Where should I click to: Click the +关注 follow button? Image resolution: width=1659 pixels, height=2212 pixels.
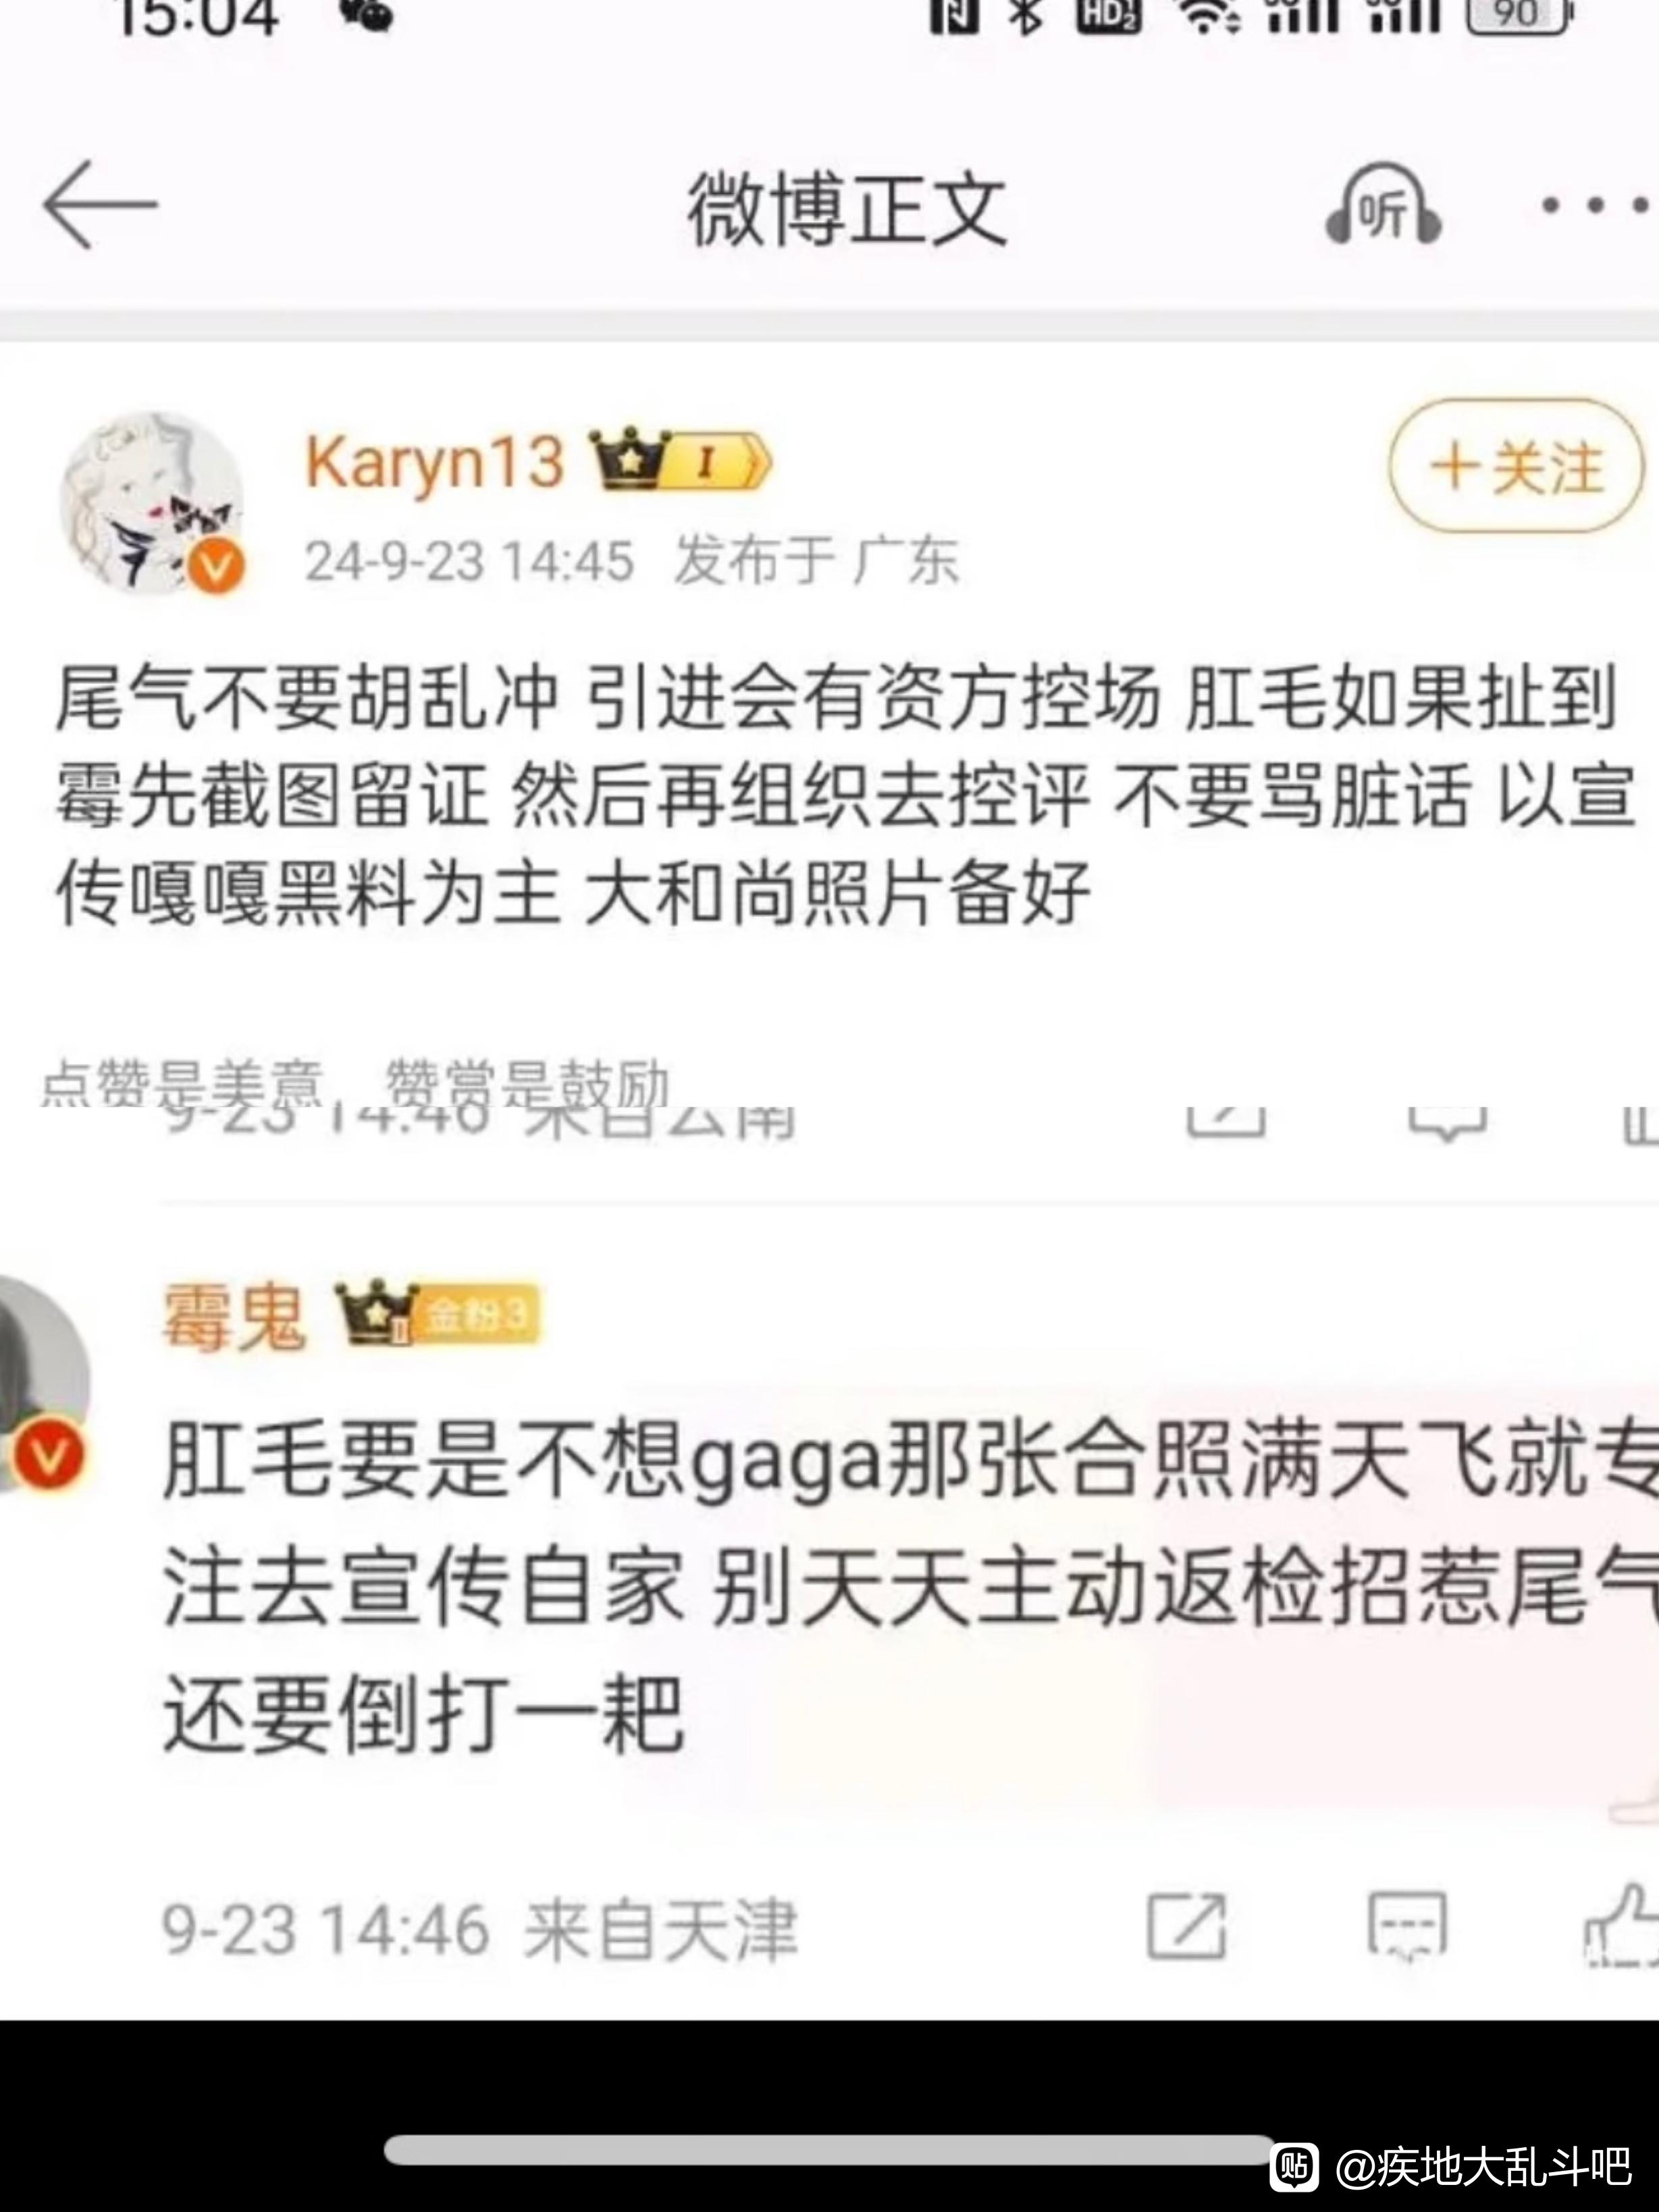[x=1516, y=466]
